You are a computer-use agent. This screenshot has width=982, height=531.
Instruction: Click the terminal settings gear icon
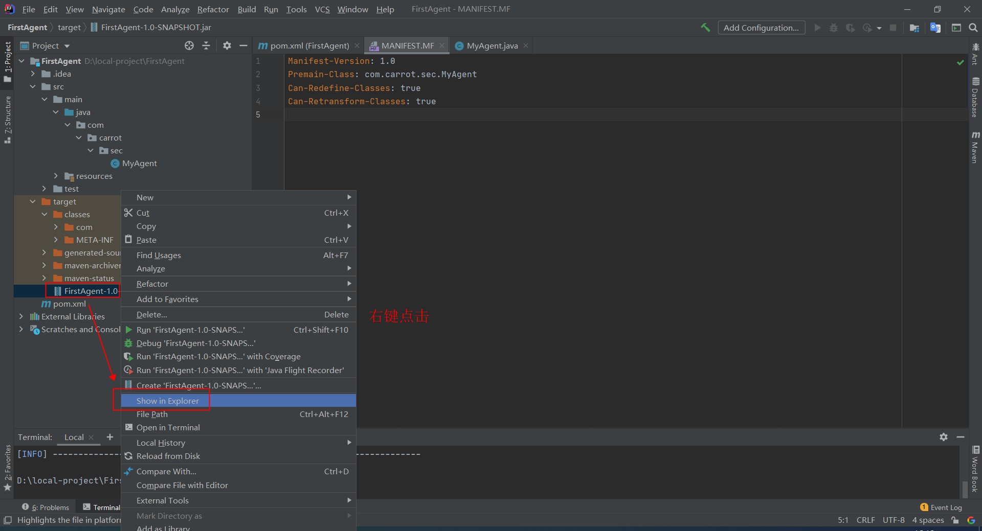click(x=944, y=437)
